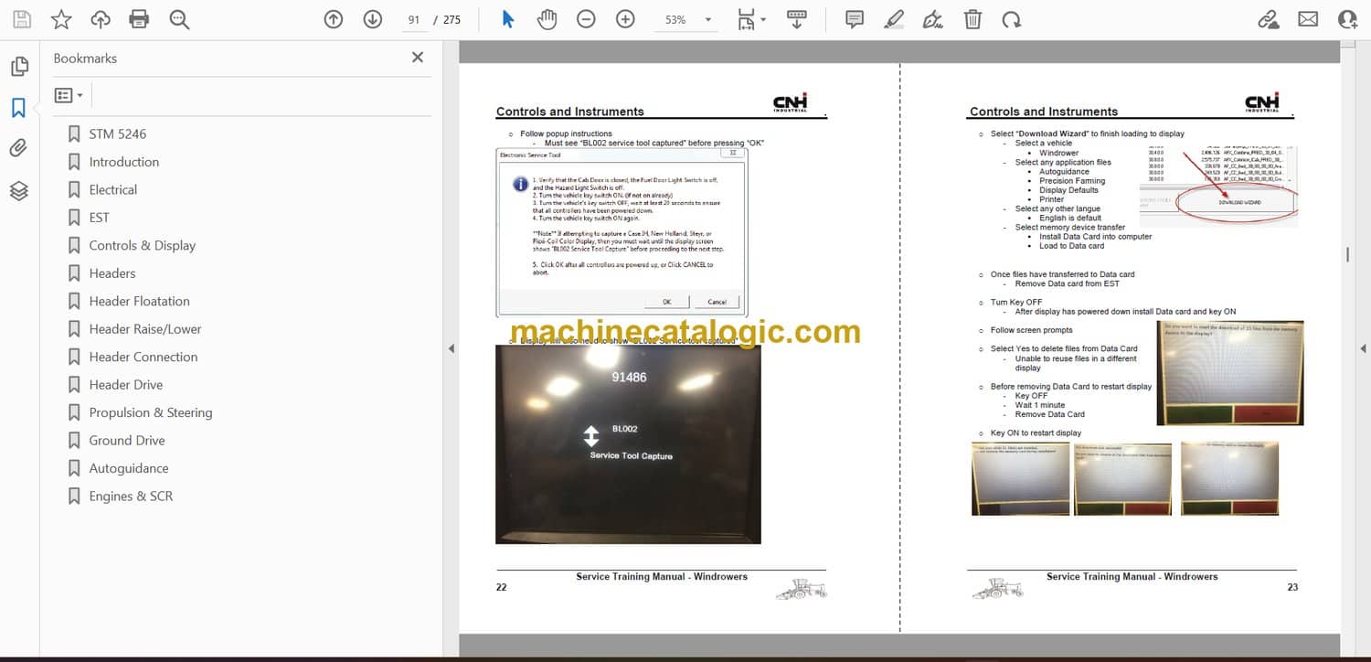Upload the document to cloud storage
The height and width of the screenshot is (662, 1371).
[x=101, y=19]
